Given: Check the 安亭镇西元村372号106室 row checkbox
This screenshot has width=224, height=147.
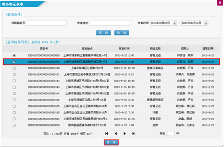Looking at the screenshot, I should 14,75.
